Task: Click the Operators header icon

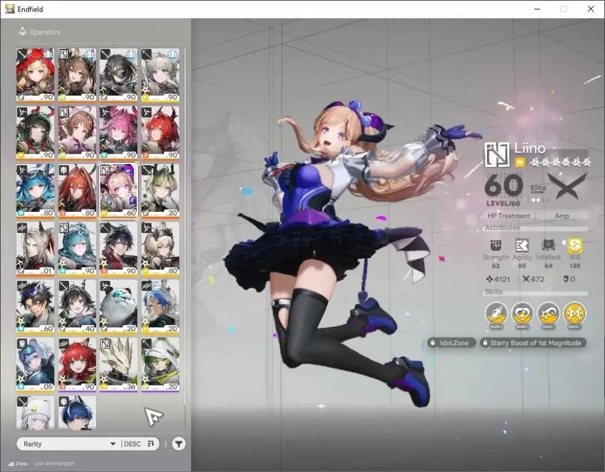Action: point(22,31)
